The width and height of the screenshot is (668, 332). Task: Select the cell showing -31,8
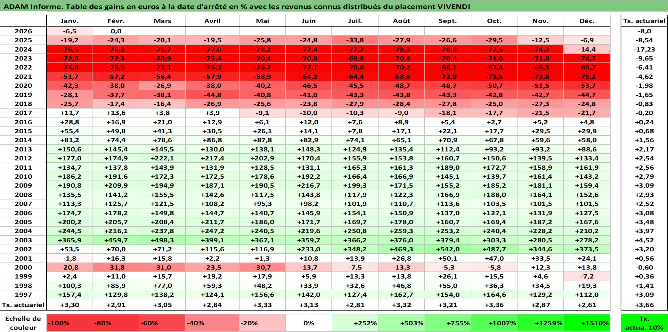[x=116, y=267]
